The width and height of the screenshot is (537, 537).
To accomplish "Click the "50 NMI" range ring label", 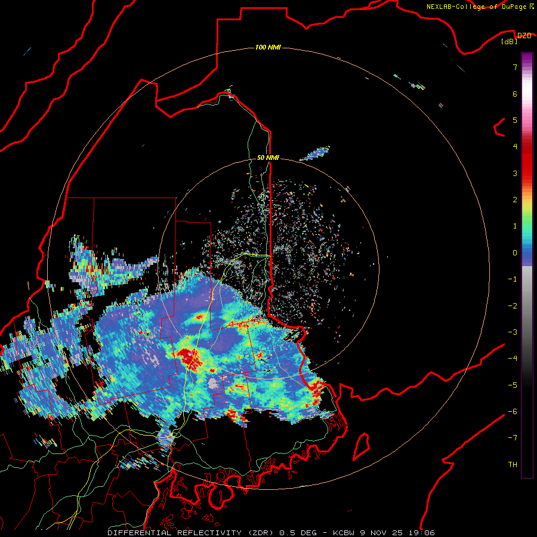I will click(x=268, y=158).
